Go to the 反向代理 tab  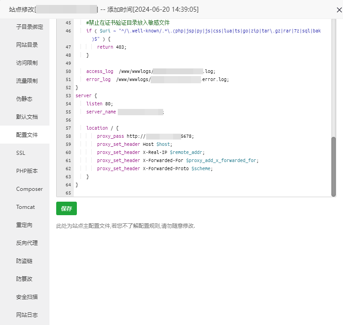pos(27,243)
